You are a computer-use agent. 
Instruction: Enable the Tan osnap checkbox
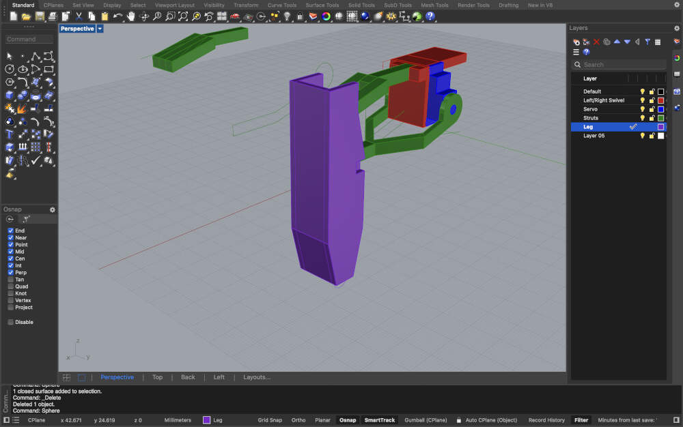[10, 280]
